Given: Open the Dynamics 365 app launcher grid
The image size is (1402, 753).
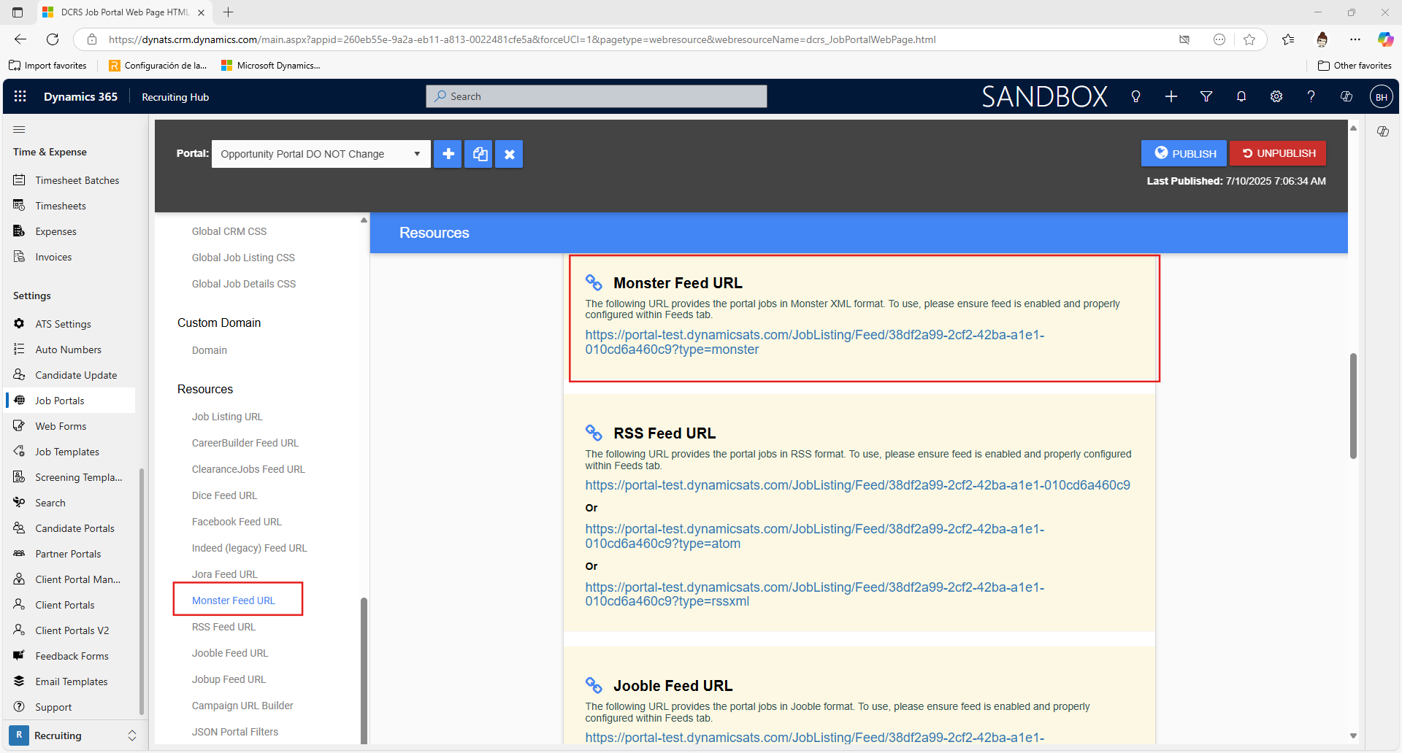Looking at the screenshot, I should click(20, 96).
